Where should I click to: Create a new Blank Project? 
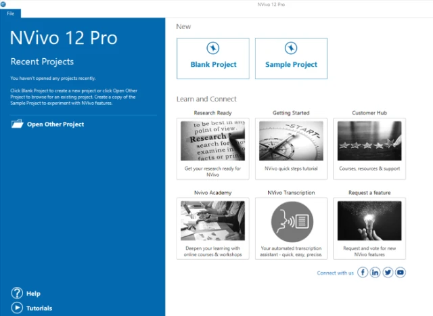point(213,58)
